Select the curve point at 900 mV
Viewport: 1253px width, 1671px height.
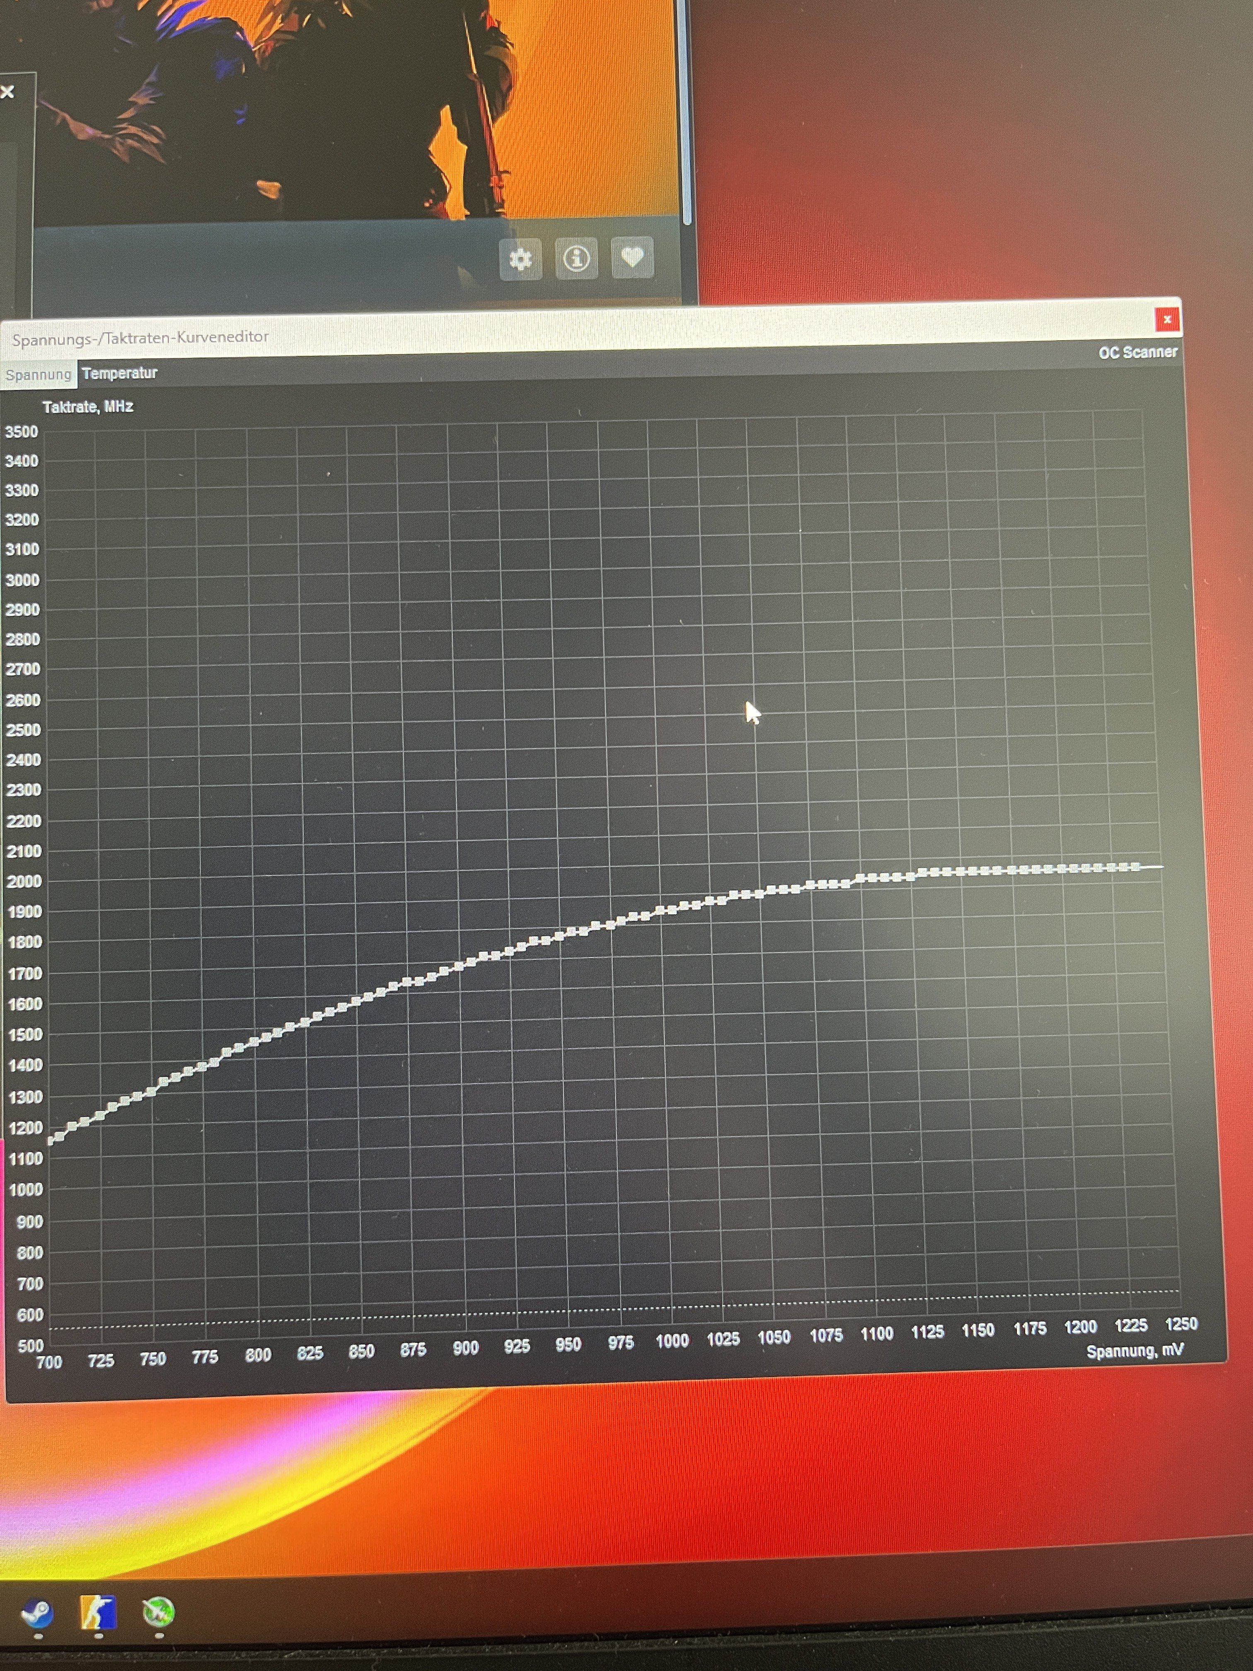[x=458, y=967]
